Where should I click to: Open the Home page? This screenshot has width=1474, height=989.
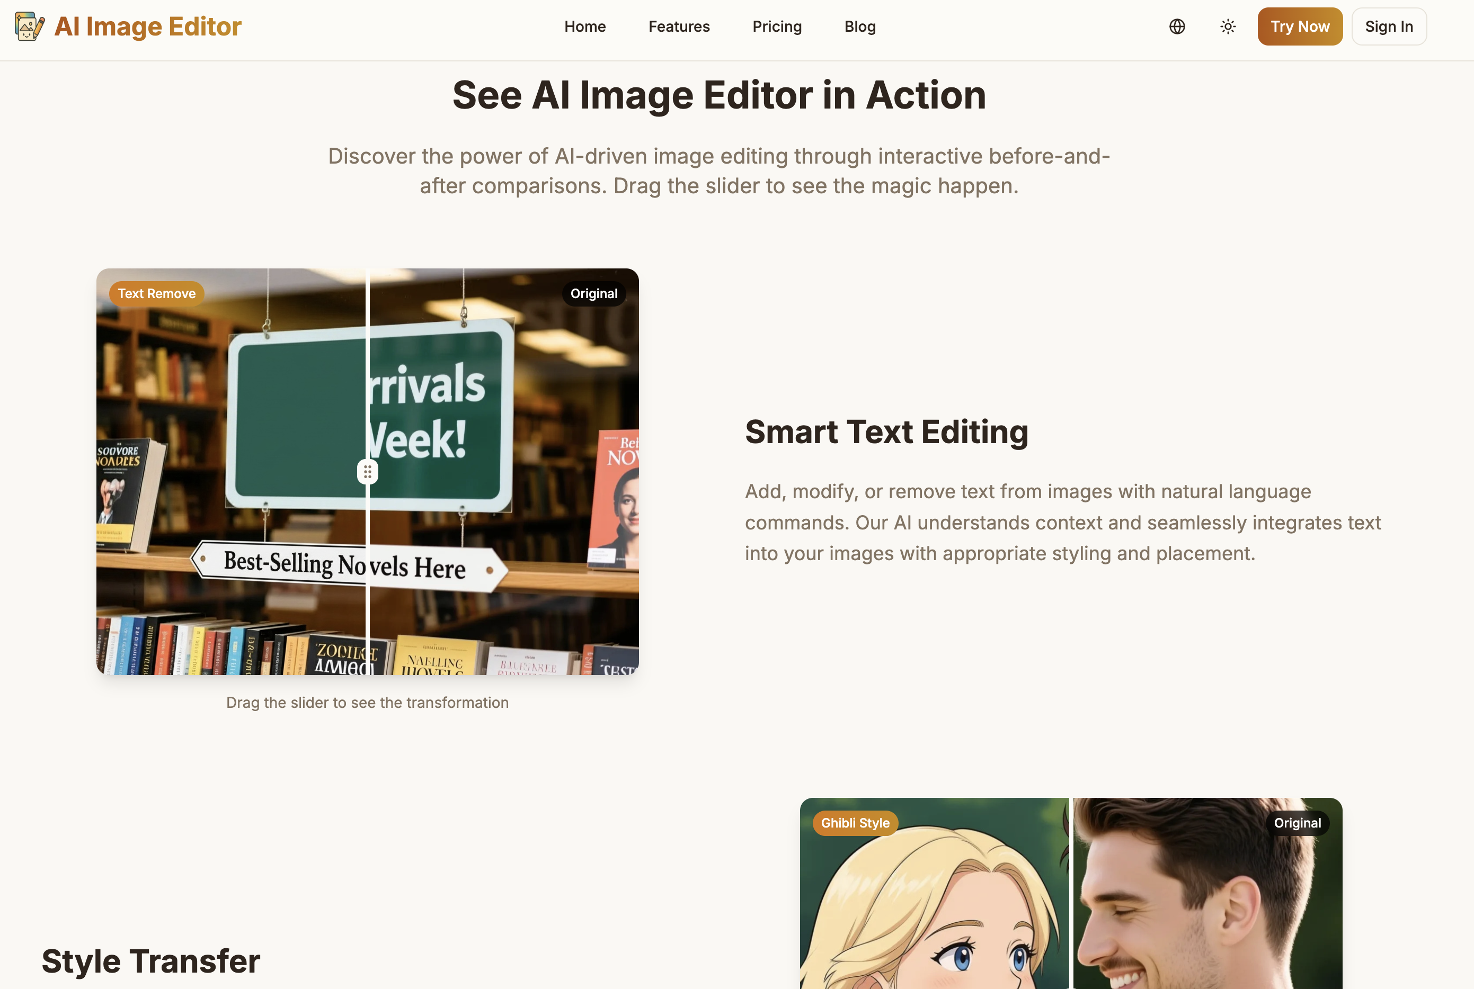(x=584, y=26)
